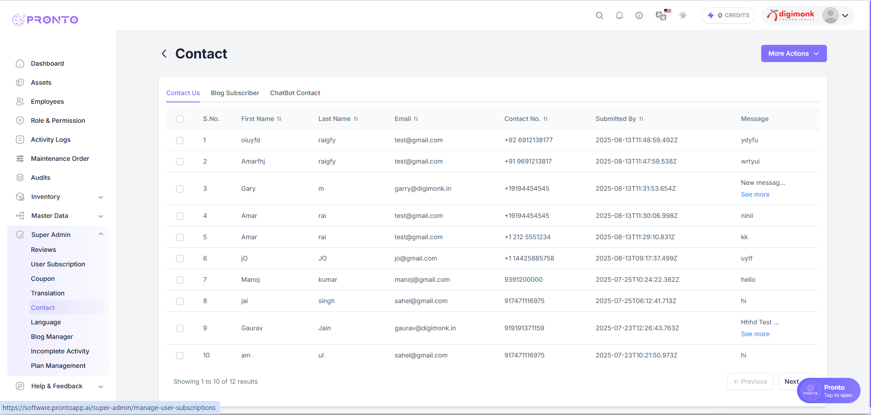Click the info circle icon
This screenshot has width=871, height=415.
coord(639,15)
